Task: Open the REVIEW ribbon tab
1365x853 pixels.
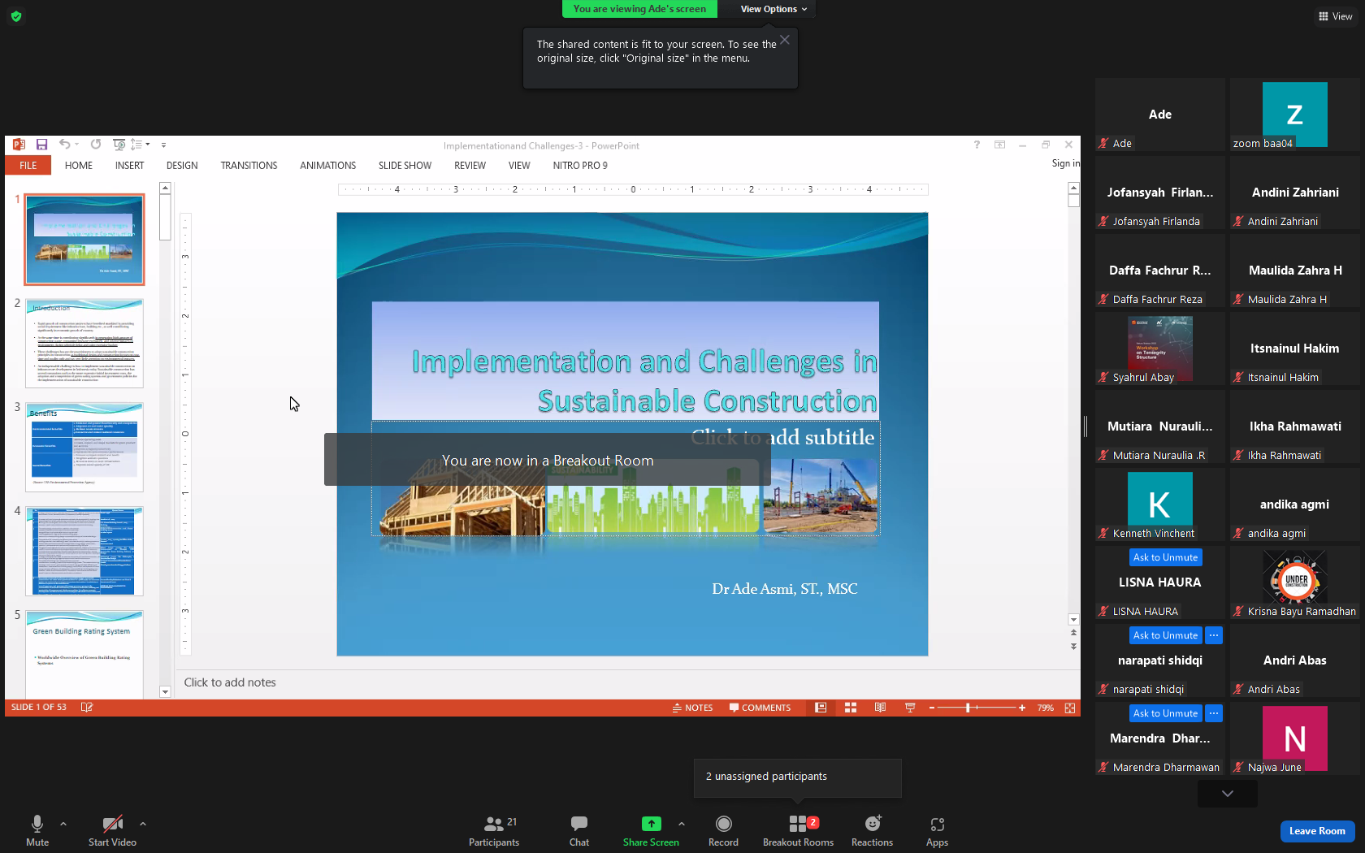Action: tap(470, 165)
